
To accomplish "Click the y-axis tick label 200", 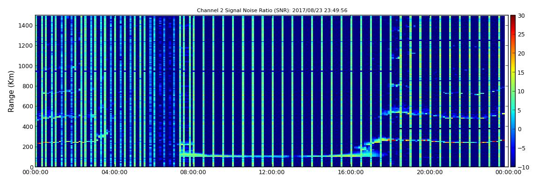I will 28,147.
